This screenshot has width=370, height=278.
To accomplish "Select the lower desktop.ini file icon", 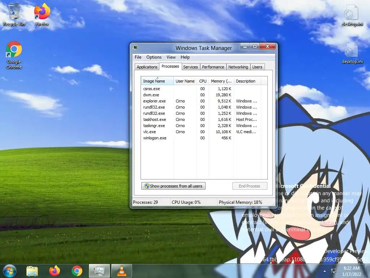I will (352, 53).
